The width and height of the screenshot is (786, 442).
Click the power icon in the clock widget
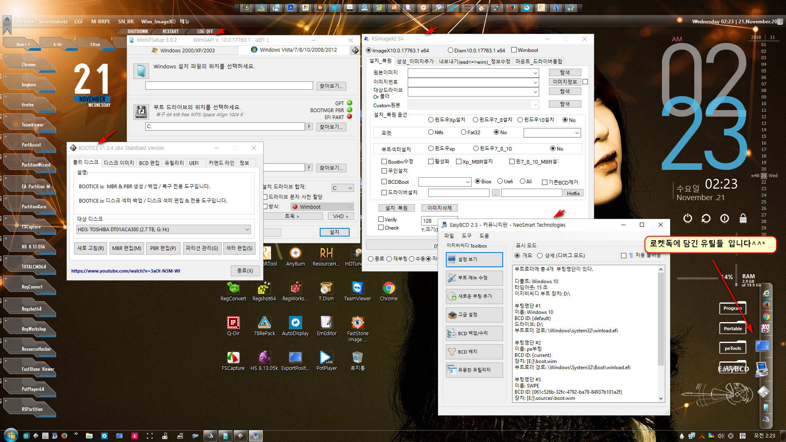coord(688,219)
